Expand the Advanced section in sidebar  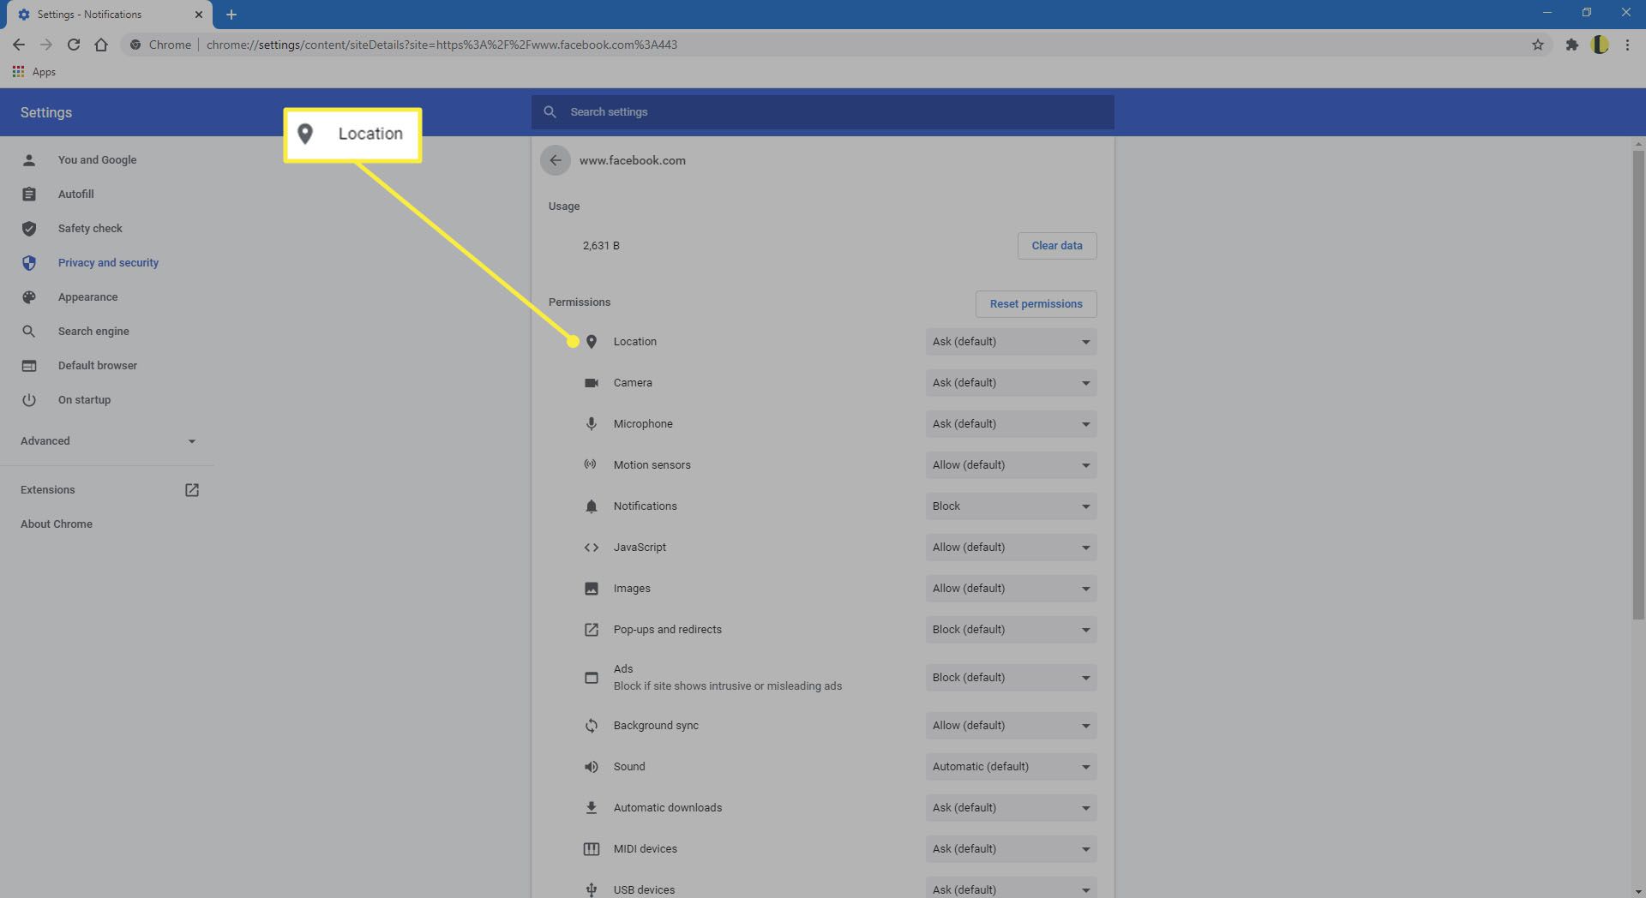pos(107,441)
